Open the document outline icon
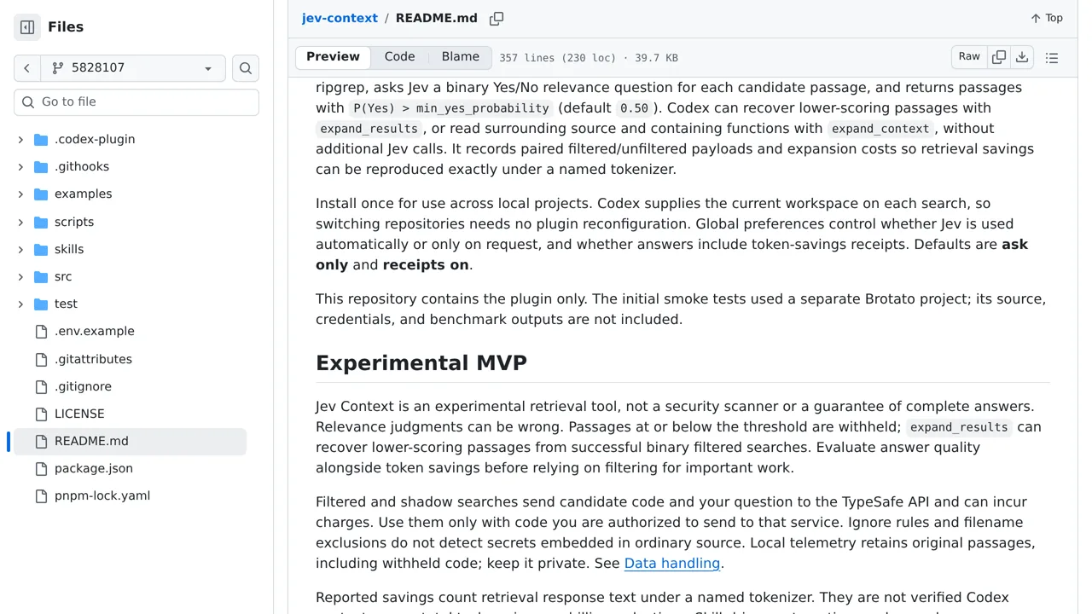 1052,58
